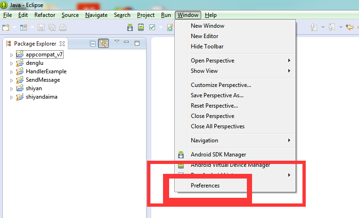Open the Show View submenu
The image size is (359, 218).
236,71
